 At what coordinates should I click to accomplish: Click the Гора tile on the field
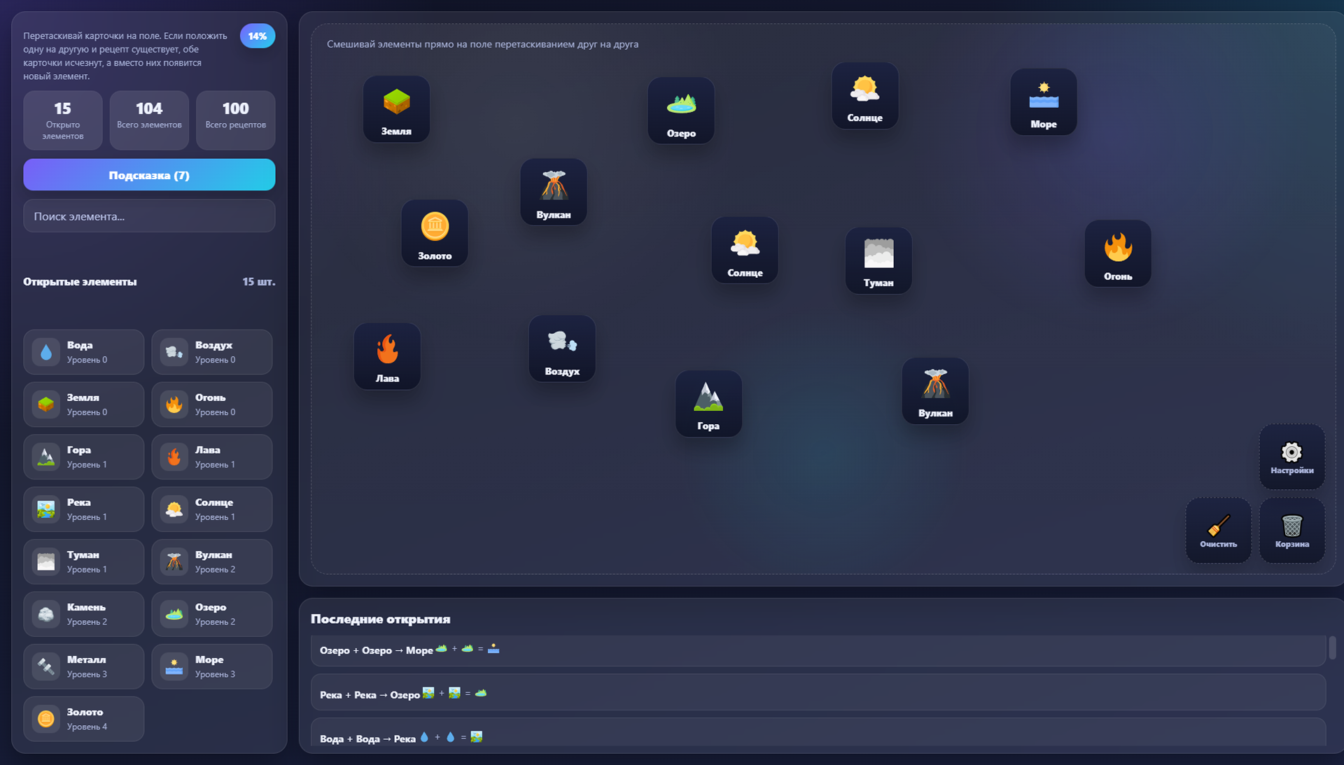708,403
